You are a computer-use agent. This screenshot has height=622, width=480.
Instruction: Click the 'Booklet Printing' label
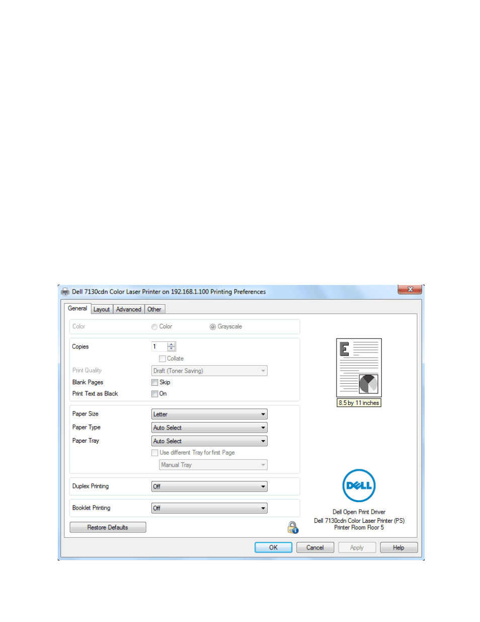click(91, 508)
